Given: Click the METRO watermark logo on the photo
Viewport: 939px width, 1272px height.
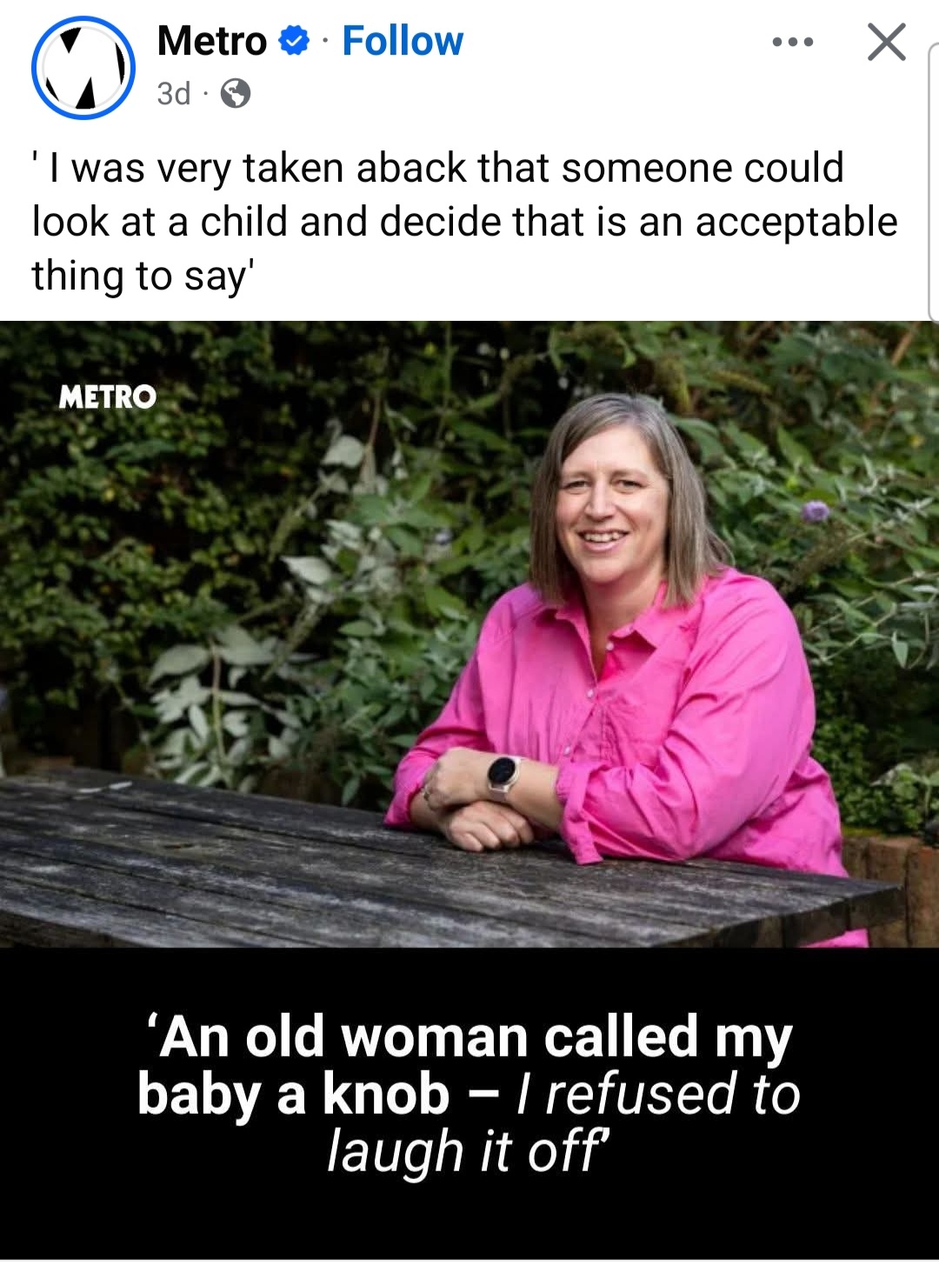Looking at the screenshot, I should tap(108, 397).
